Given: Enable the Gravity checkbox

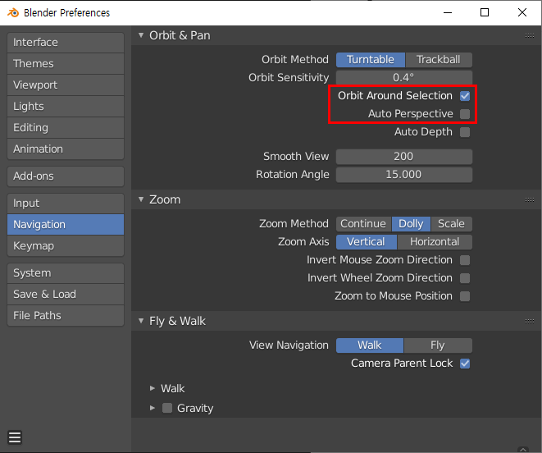Looking at the screenshot, I should click(167, 408).
